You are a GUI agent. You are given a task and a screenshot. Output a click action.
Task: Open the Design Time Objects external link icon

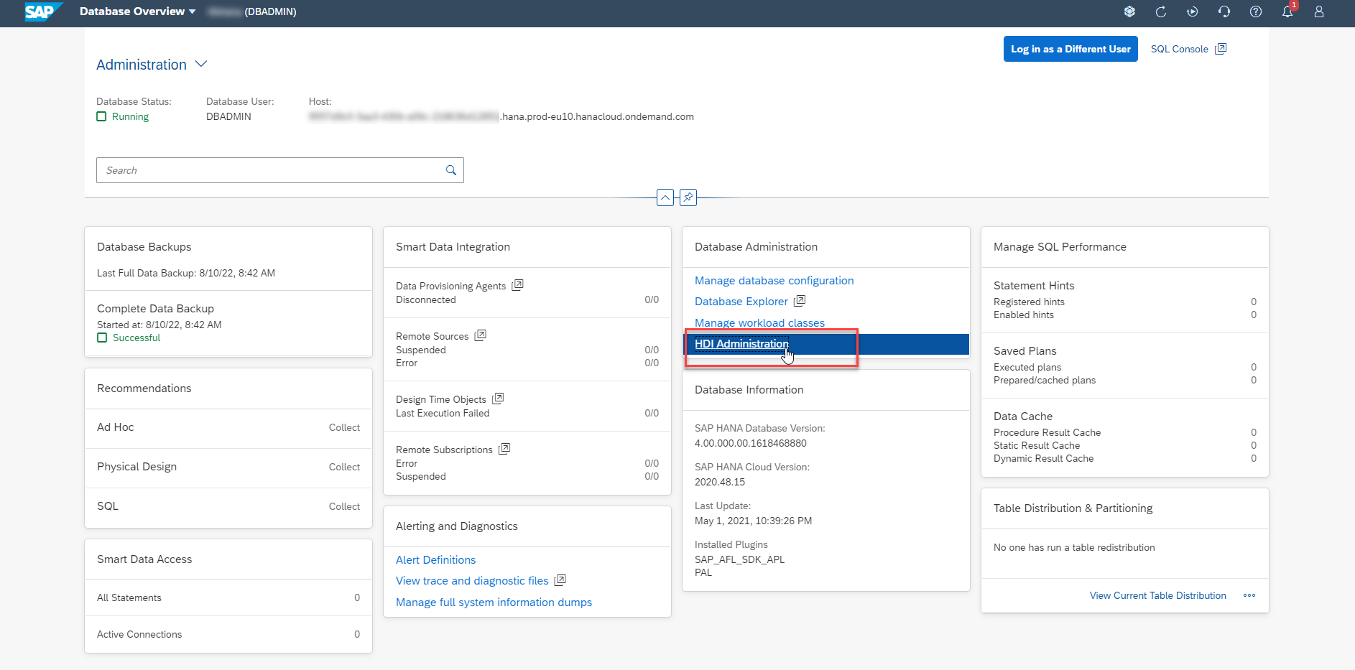(x=498, y=399)
